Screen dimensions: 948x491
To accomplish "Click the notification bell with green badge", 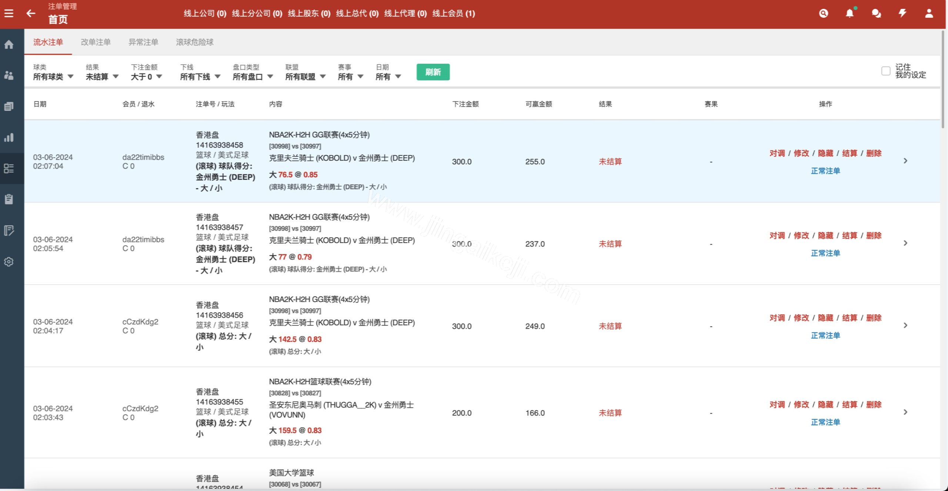I will click(850, 13).
